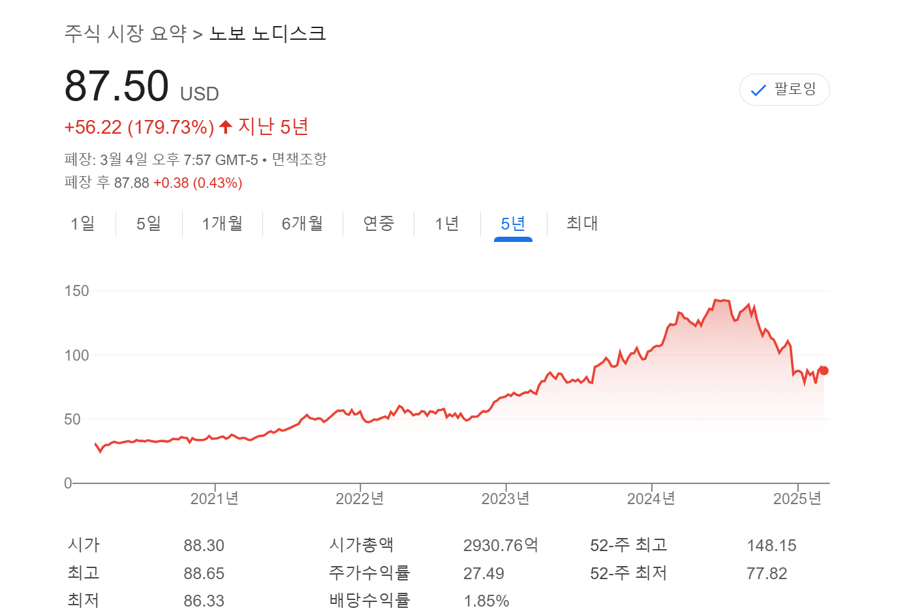Click the 52-주 최저 label
Image resolution: width=911 pixels, height=615 pixels.
[x=628, y=573]
